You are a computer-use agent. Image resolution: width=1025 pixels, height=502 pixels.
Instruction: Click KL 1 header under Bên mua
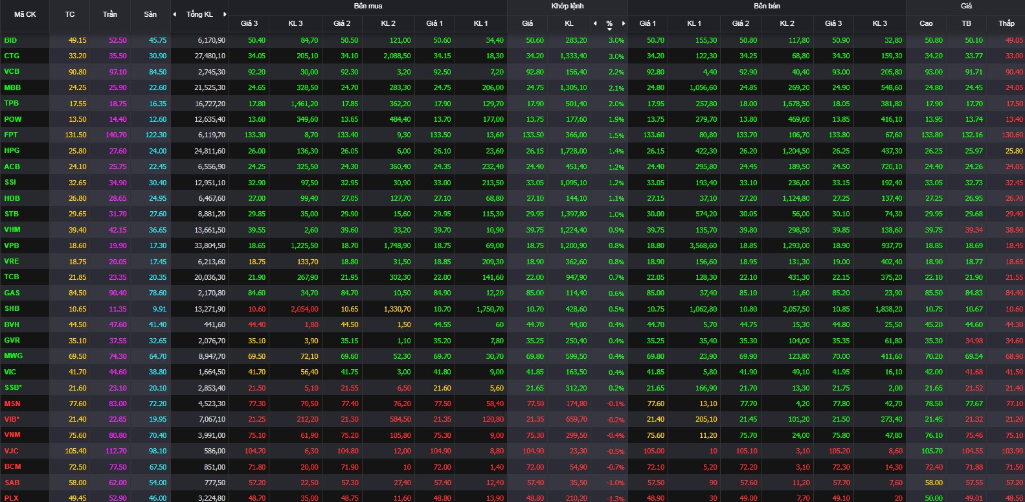480,23
